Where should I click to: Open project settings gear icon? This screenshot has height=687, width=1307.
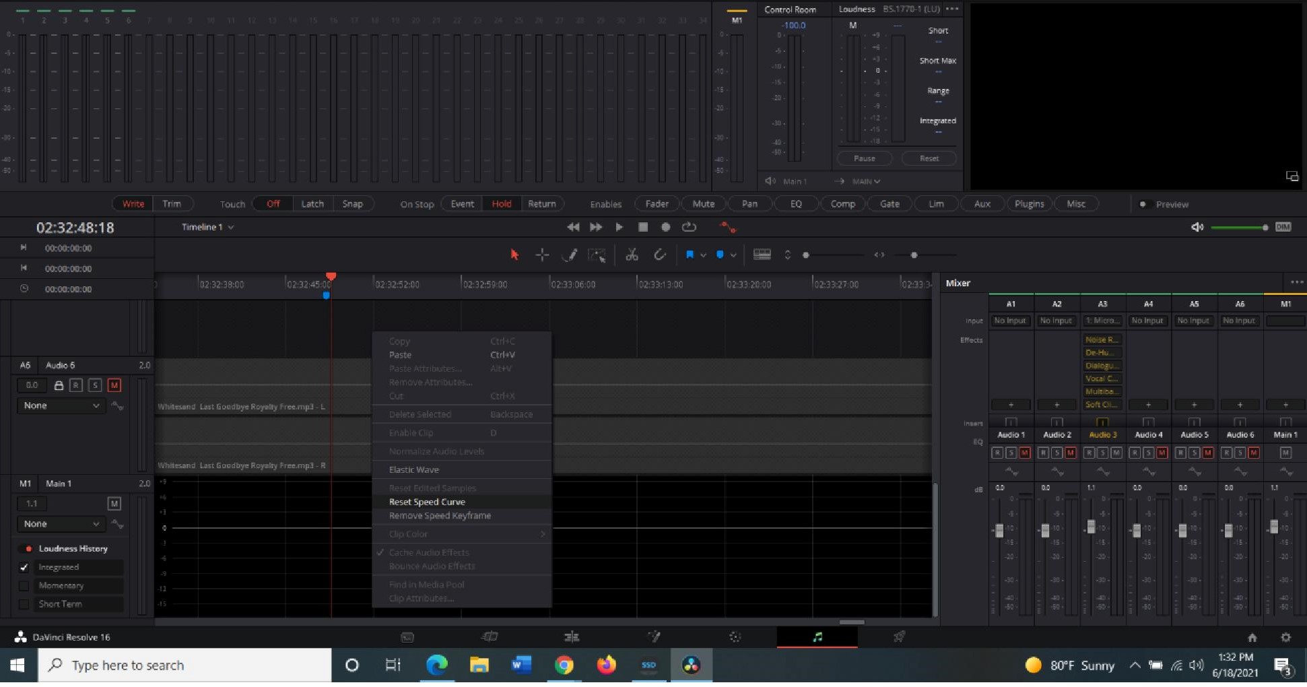click(x=1285, y=637)
